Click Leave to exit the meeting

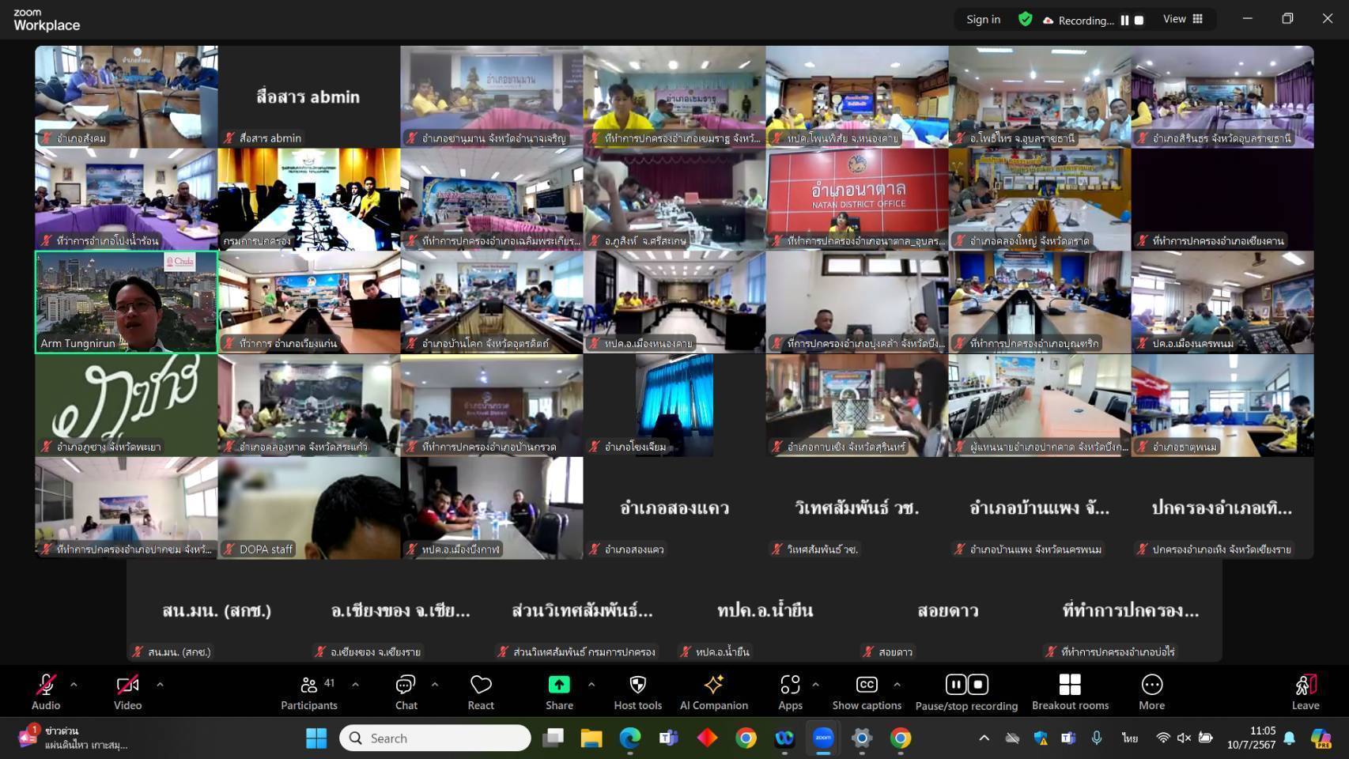coord(1306,692)
